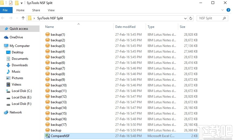Expand the ribbon with the chevron arrow
Viewport: 233px width, 140px height.
click(223, 10)
